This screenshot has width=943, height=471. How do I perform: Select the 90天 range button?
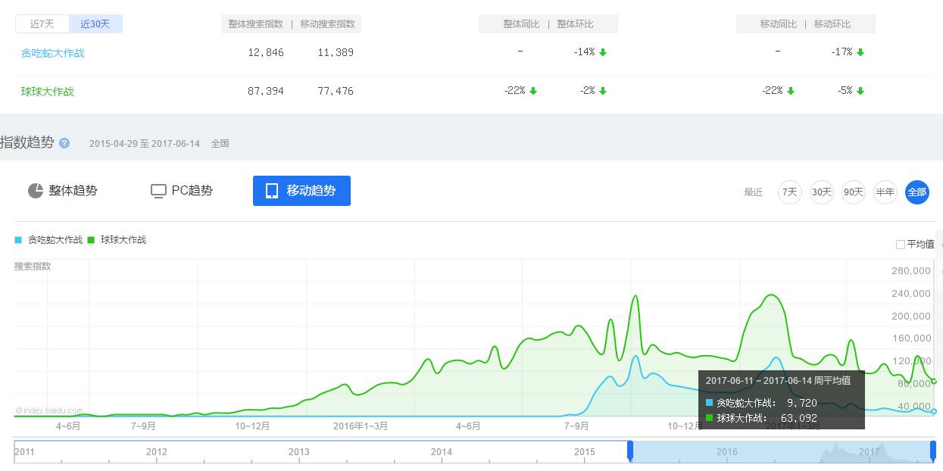(x=854, y=192)
